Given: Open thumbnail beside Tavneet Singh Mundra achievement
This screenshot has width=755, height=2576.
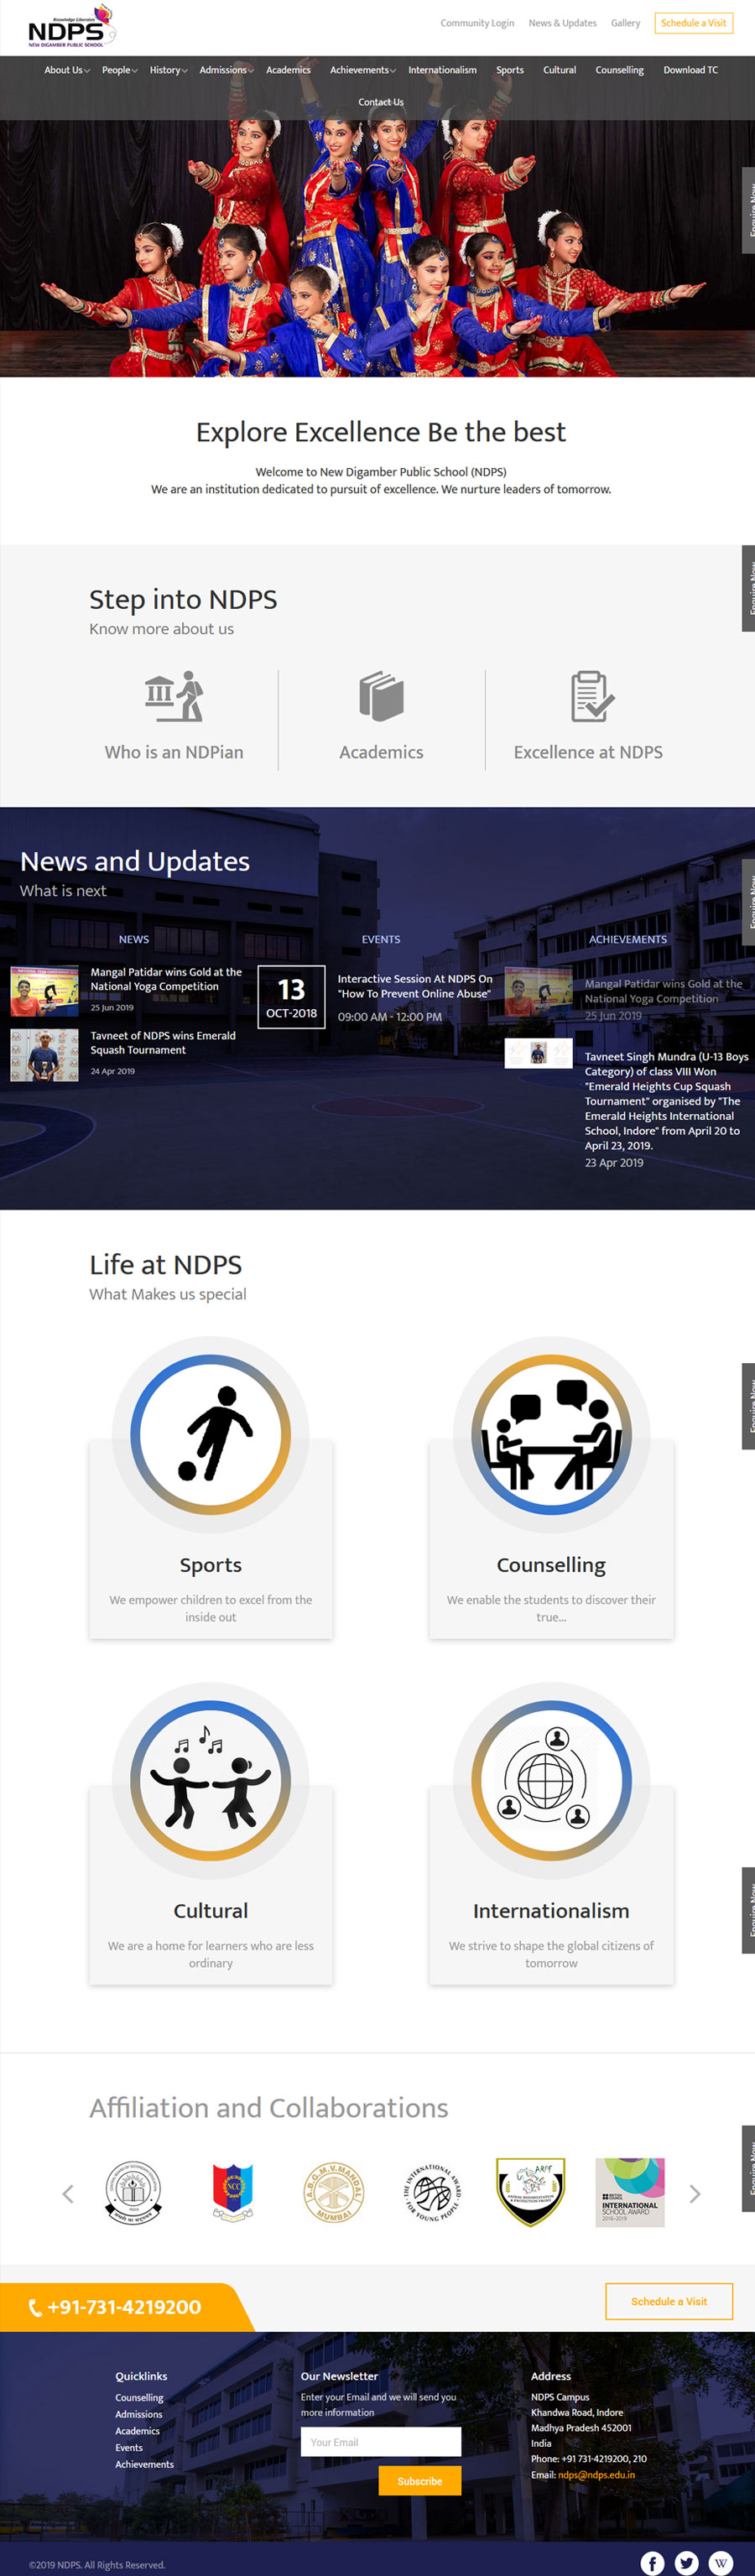Looking at the screenshot, I should 538,1053.
